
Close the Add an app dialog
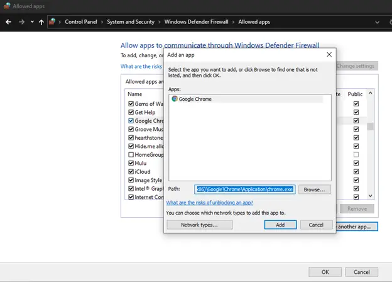click(x=329, y=55)
